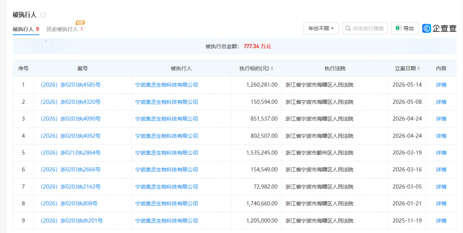
Task: View 详情 for case 浙0203执808号
Action: [x=441, y=204]
